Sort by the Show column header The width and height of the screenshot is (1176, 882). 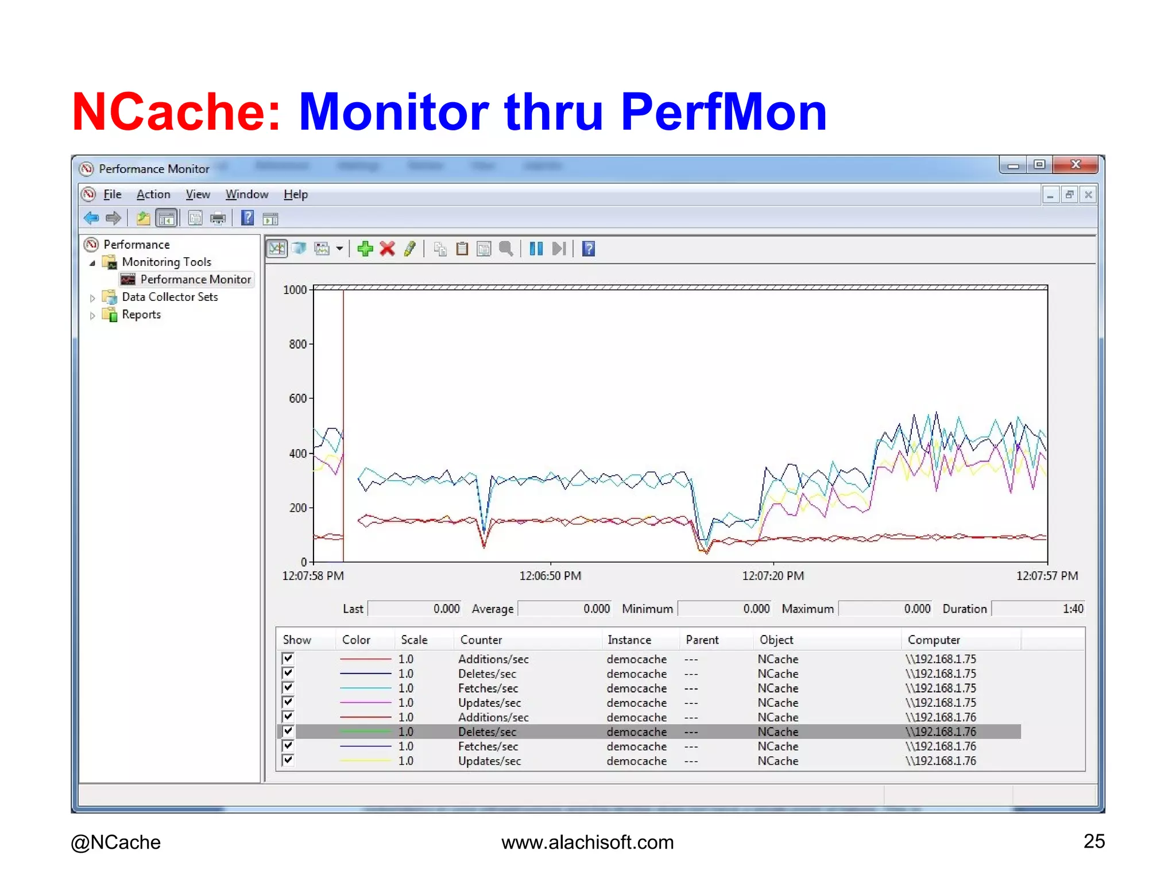[306, 640]
